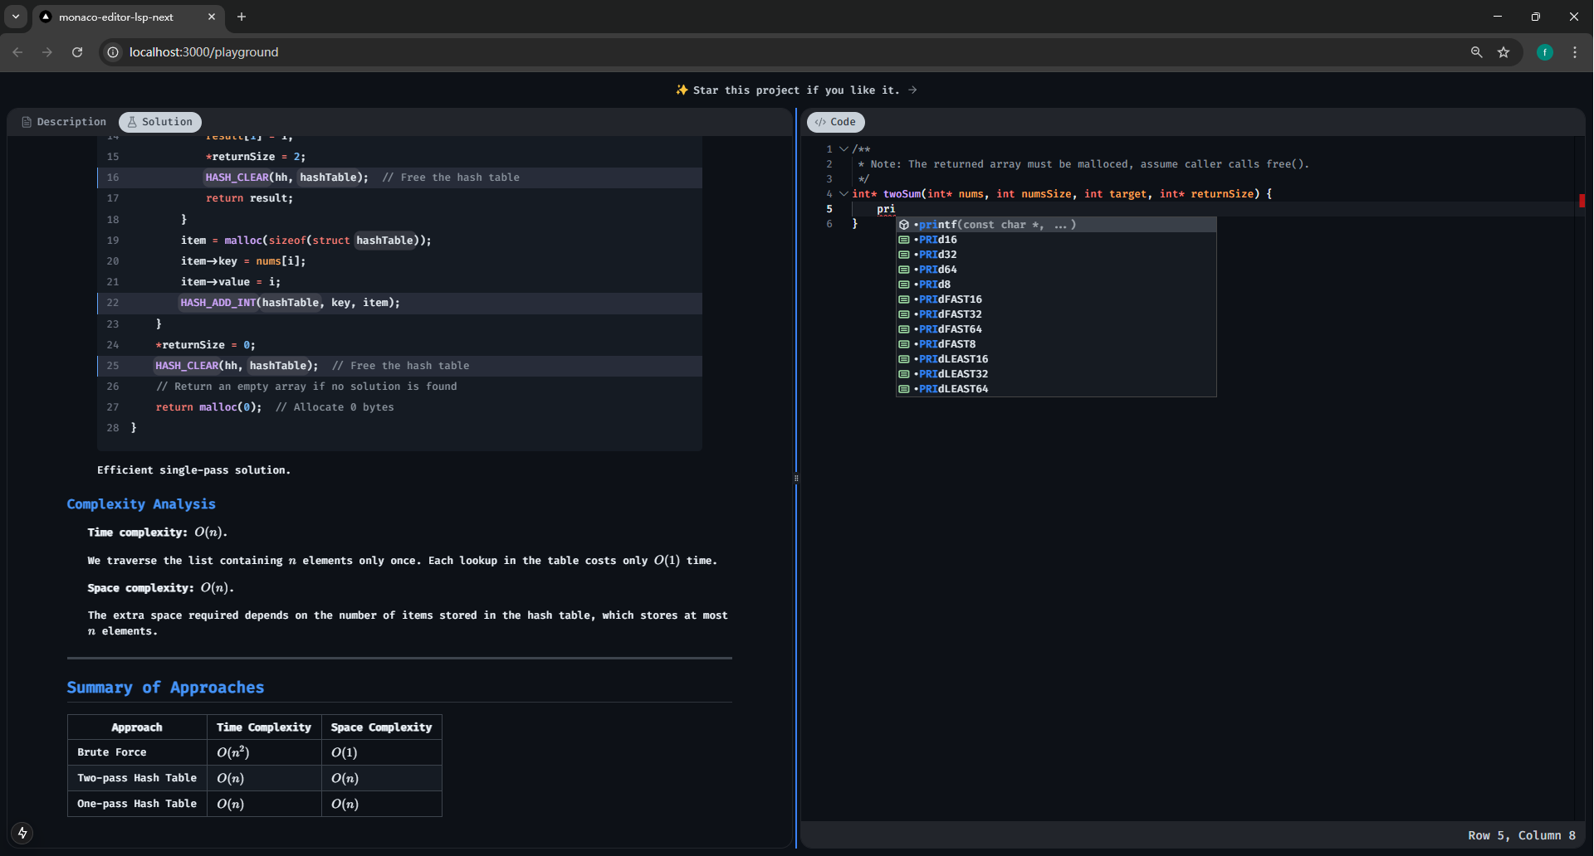This screenshot has width=1594, height=856.
Task: Collapse the comment block at line 1
Action: click(843, 149)
